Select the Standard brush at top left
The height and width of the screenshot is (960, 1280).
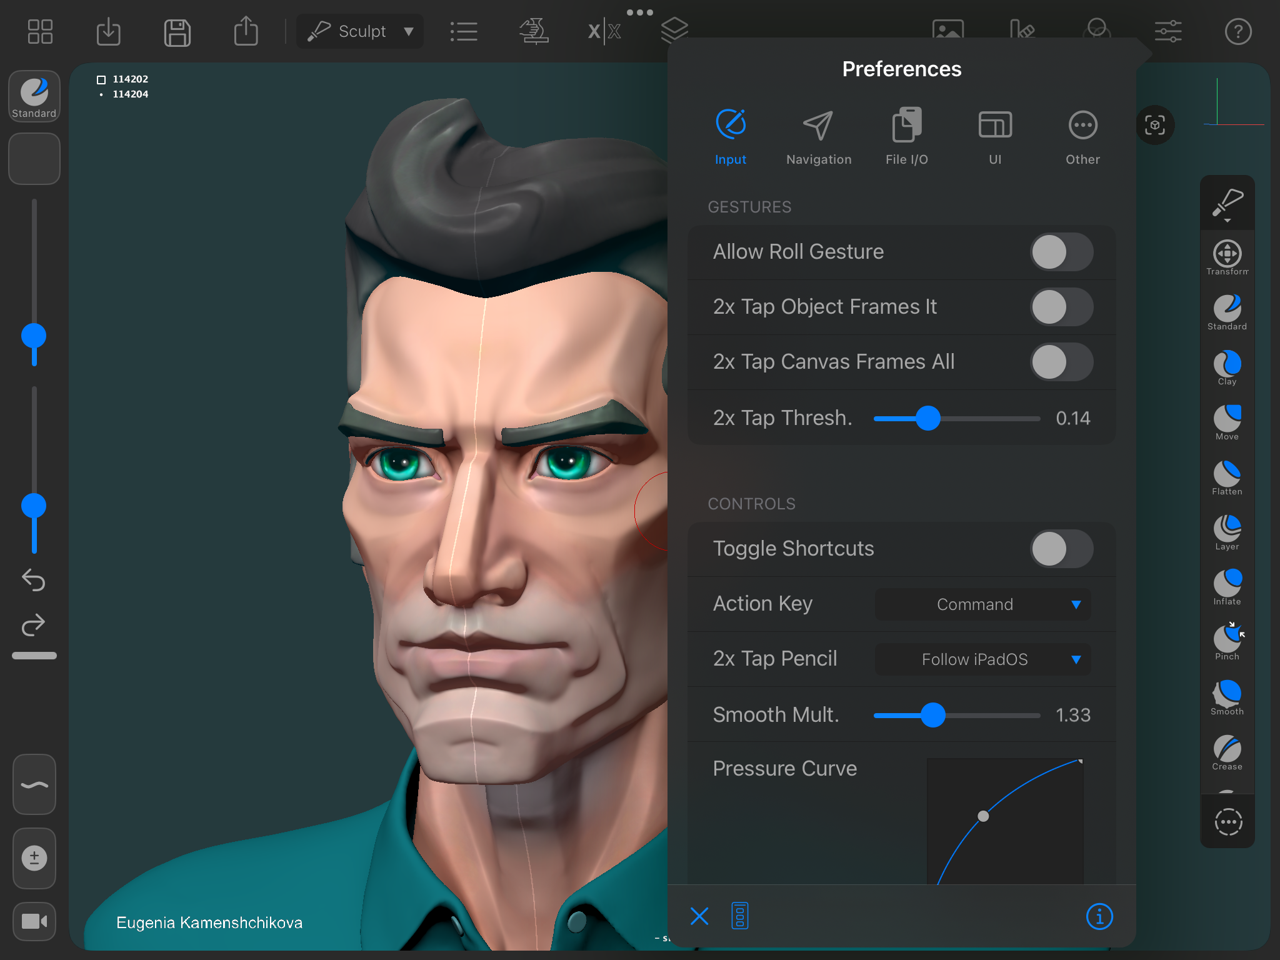[34, 96]
